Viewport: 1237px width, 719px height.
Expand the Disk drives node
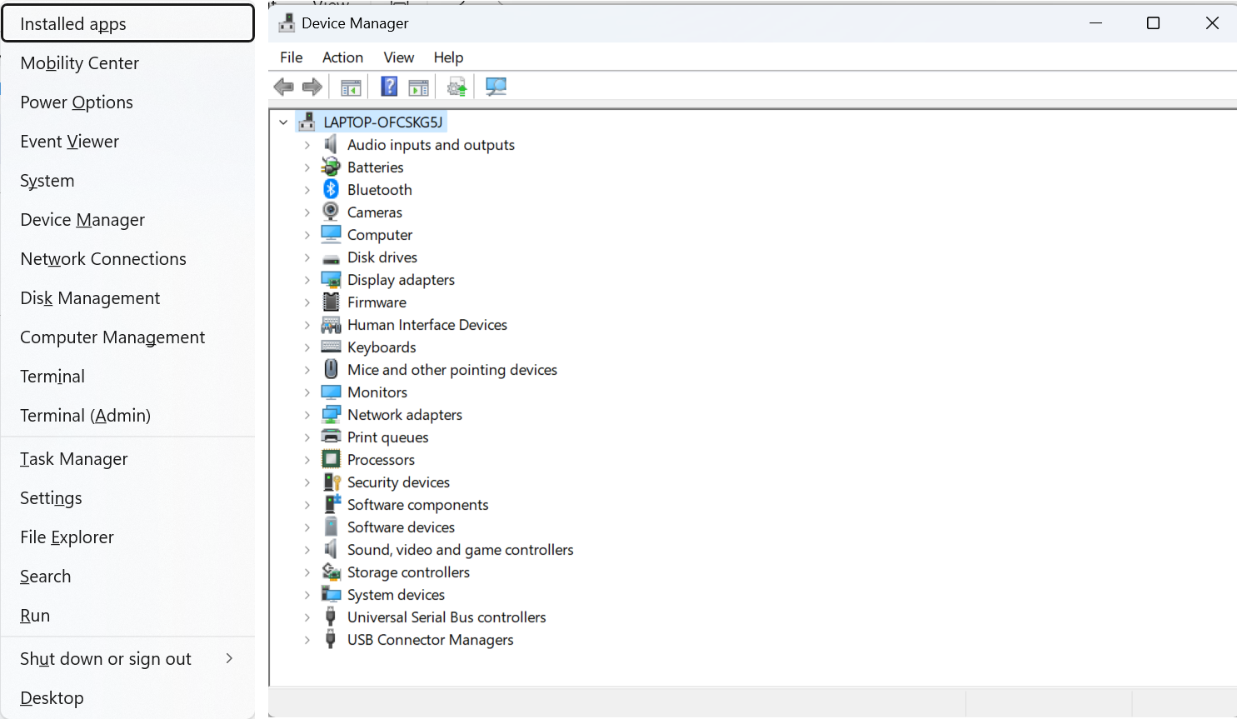307,257
